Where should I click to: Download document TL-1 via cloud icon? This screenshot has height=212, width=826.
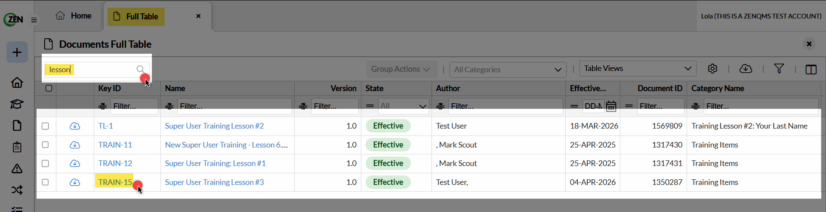75,126
